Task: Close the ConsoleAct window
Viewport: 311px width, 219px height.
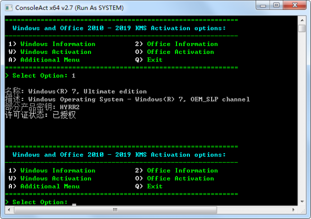Action: click(295, 5)
